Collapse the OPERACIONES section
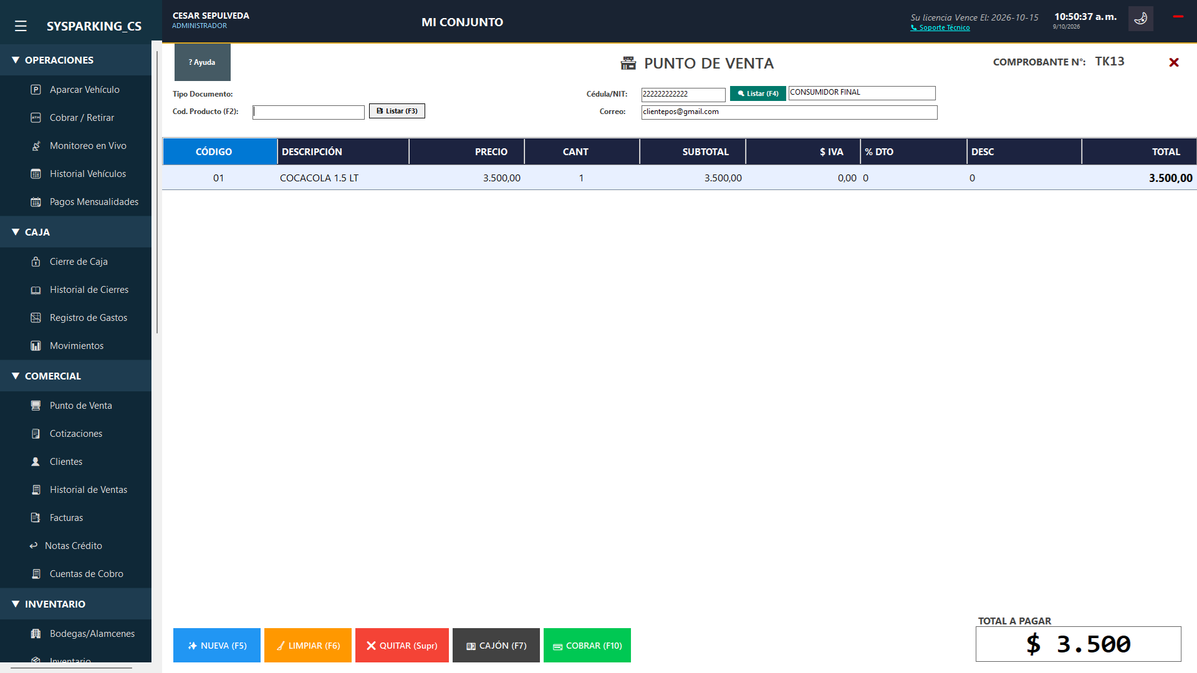This screenshot has width=1197, height=673. (x=75, y=60)
